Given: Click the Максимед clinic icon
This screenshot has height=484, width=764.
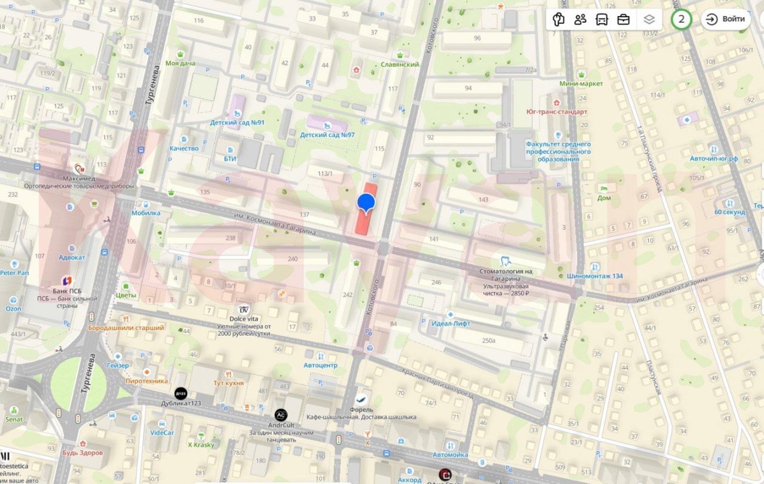Looking at the screenshot, I should (x=79, y=169).
